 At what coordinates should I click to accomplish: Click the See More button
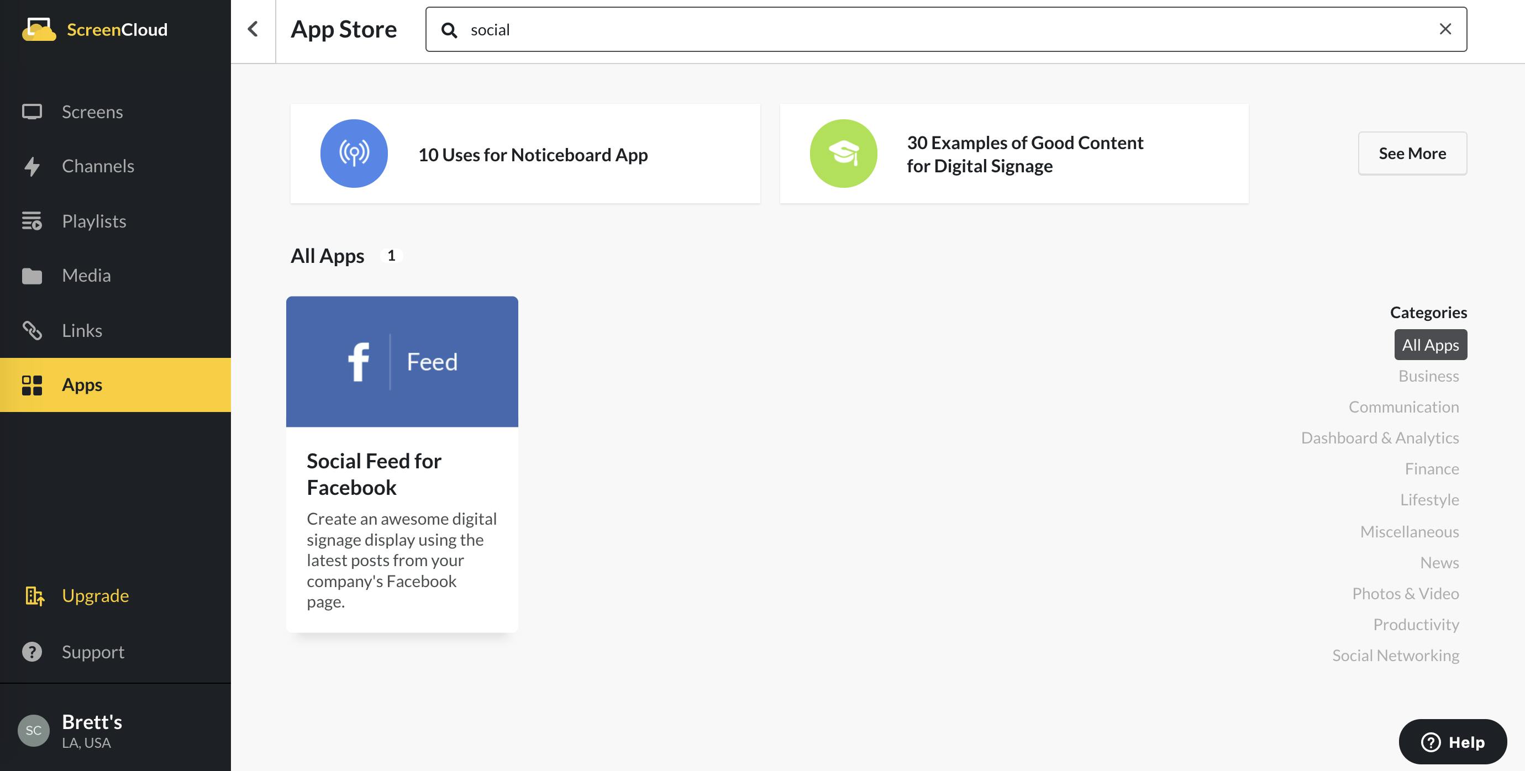1412,153
